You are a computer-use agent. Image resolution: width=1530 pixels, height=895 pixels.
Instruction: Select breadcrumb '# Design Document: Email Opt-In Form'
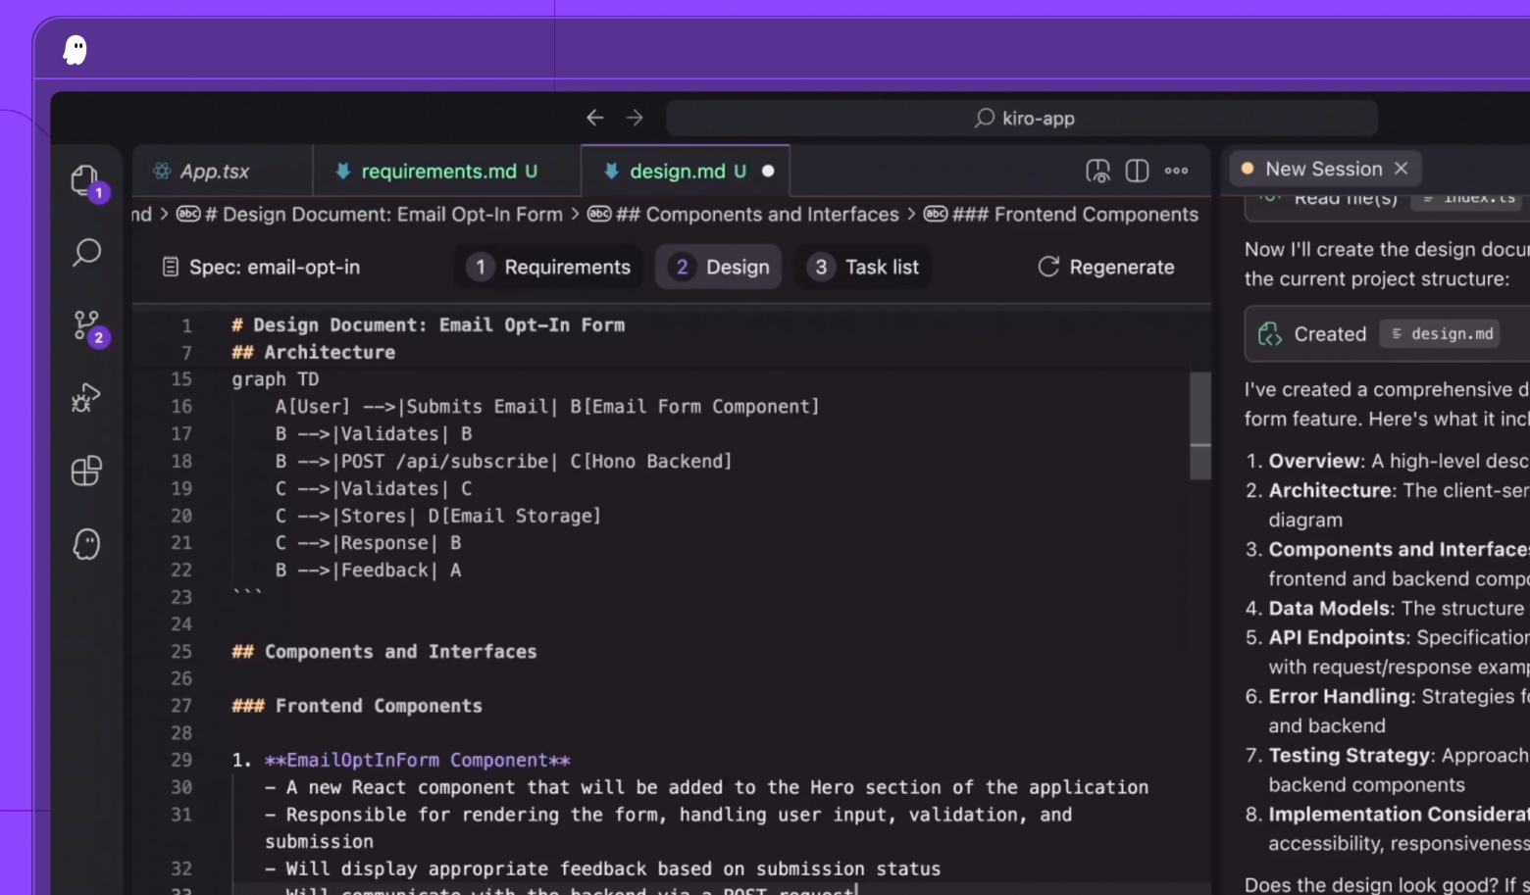tap(382, 214)
